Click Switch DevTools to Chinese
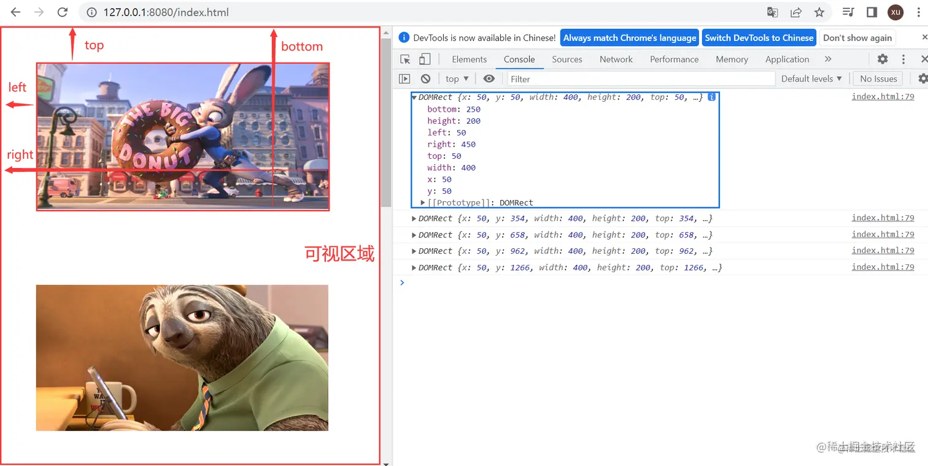Screen dimensions: 928x466 pos(759,37)
